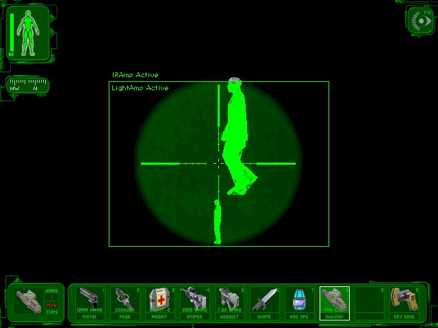
Task: Select the Pistol in belt slot 1
Action: (x=90, y=302)
